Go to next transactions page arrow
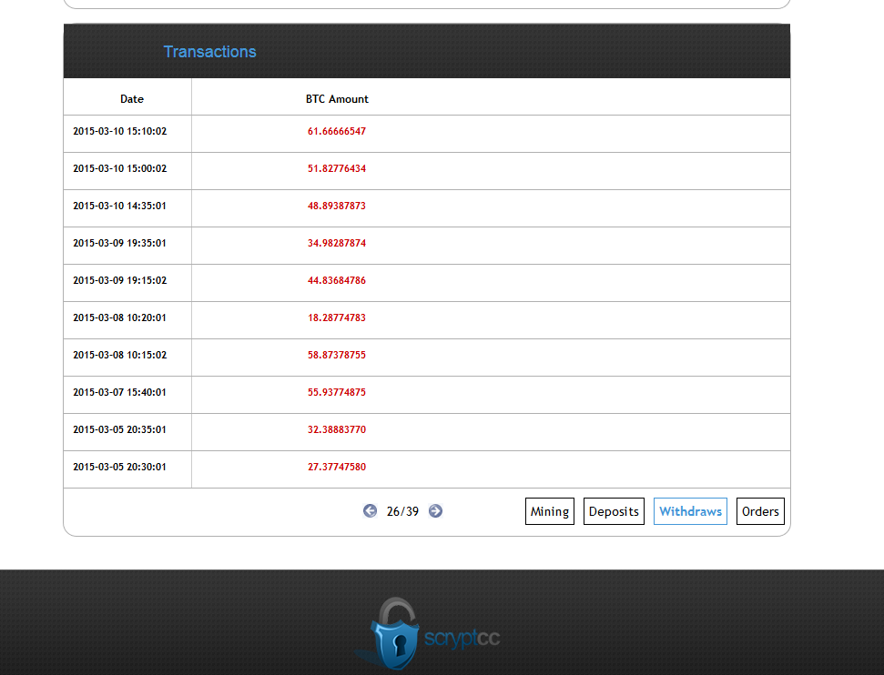Image resolution: width=884 pixels, height=675 pixels. pyautogui.click(x=435, y=511)
